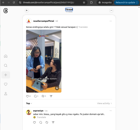Repost the resellercampofficial post
The image size is (140, 130).
[43, 96]
